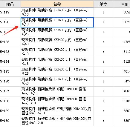Click name cell HRB400以上 ≤10

pyautogui.click(x=57, y=52)
